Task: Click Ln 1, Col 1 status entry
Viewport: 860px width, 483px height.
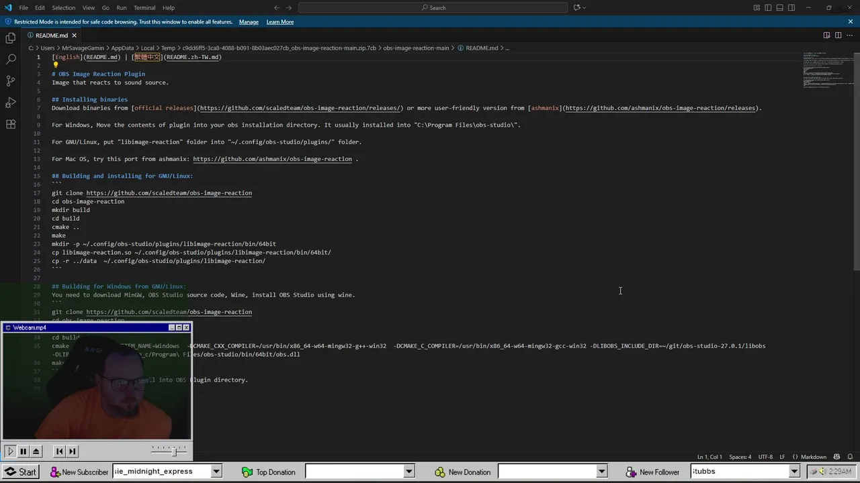Action: (x=709, y=457)
